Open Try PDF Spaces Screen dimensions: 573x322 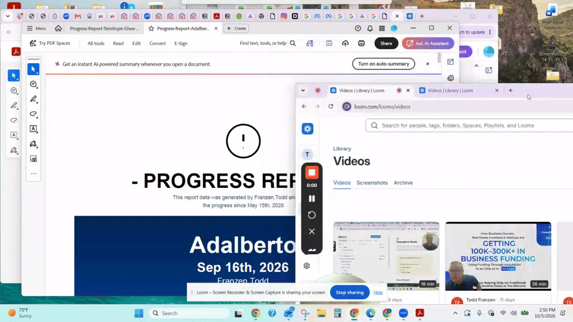click(50, 43)
